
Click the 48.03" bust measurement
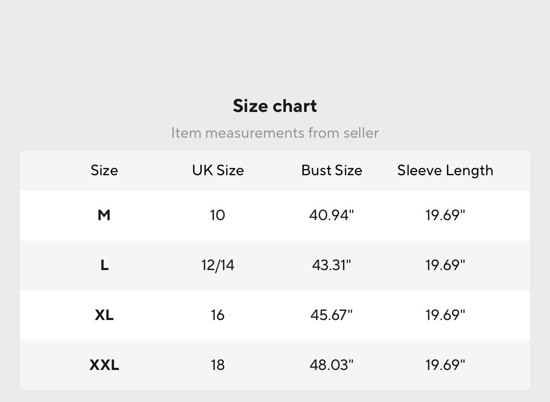(331, 365)
